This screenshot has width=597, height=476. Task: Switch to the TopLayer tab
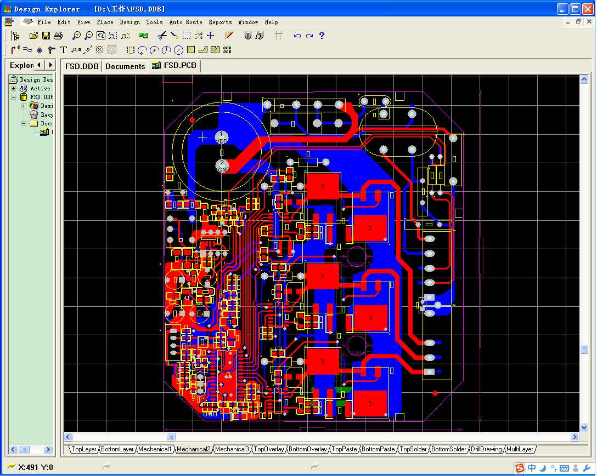pyautogui.click(x=84, y=449)
